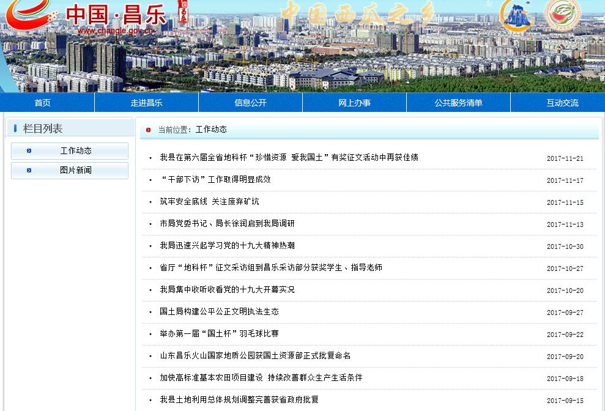Image resolution: width=605 pixels, height=411 pixels.
Task: Open the 走进昌乐 navigation tab
Action: coord(147,103)
